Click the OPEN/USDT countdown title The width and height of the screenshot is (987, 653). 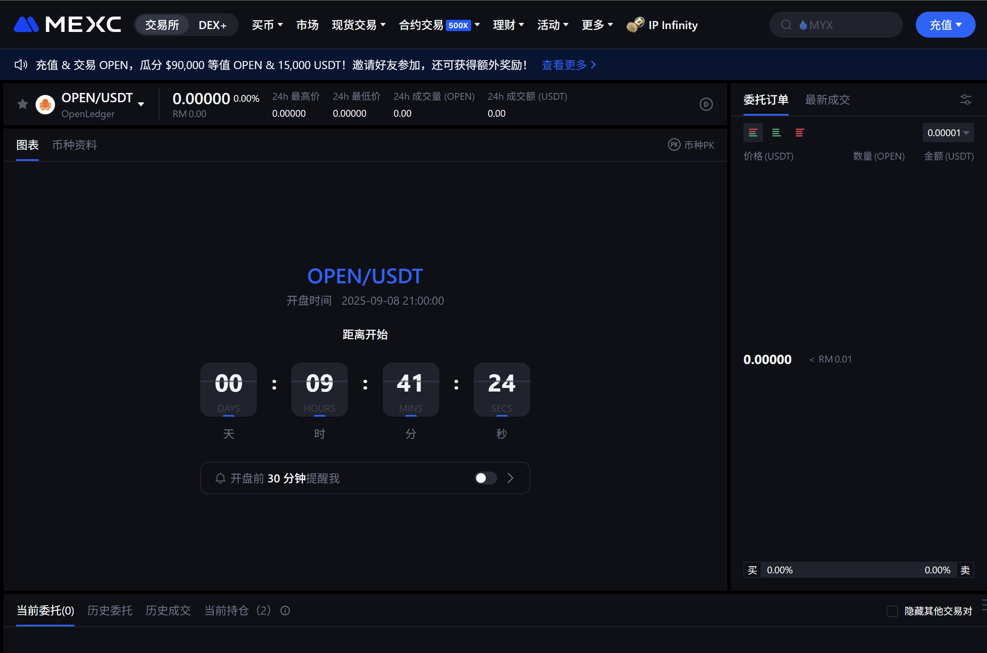(365, 276)
